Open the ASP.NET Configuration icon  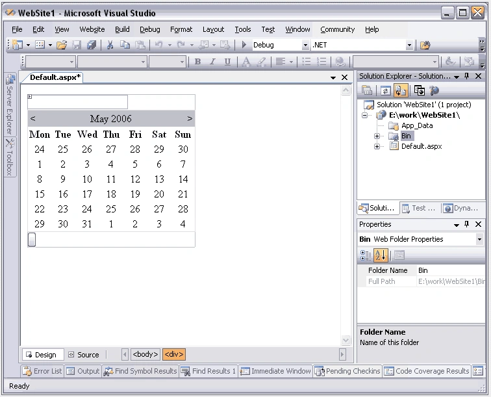click(x=434, y=91)
